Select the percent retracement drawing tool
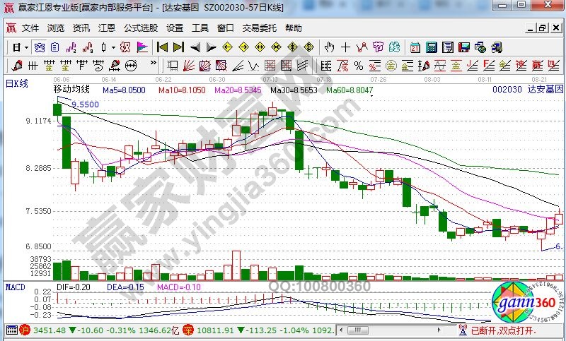 359,66
